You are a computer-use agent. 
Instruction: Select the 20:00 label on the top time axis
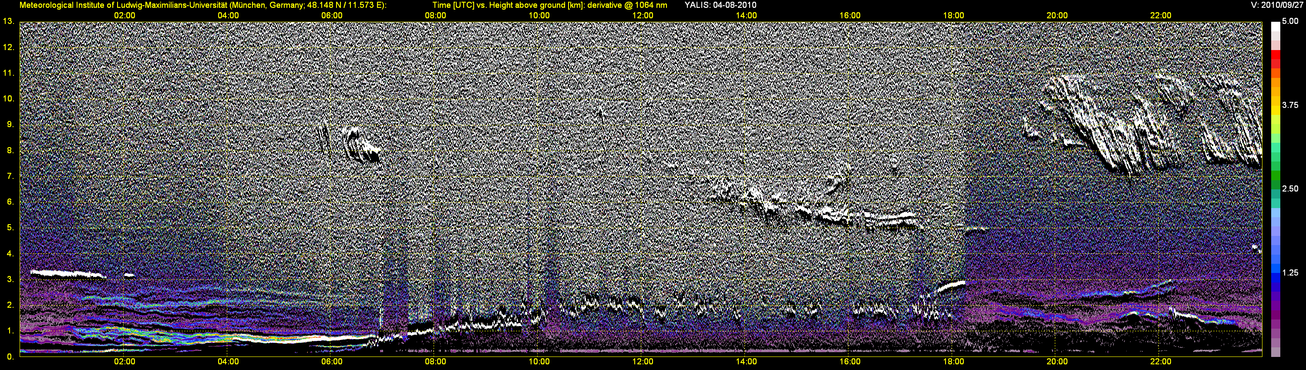coord(1057,16)
